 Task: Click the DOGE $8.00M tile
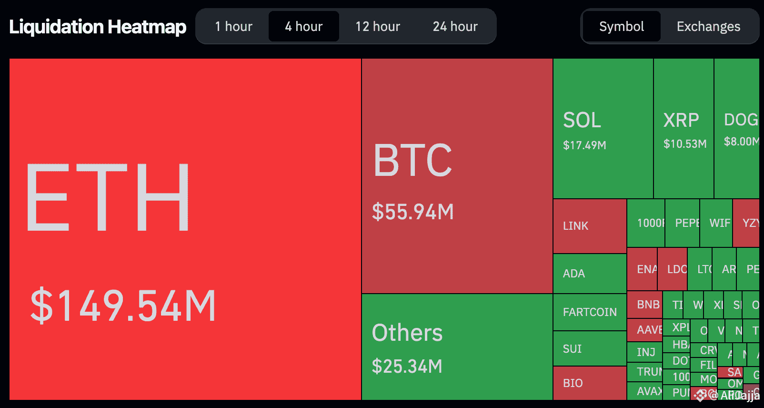(737, 129)
